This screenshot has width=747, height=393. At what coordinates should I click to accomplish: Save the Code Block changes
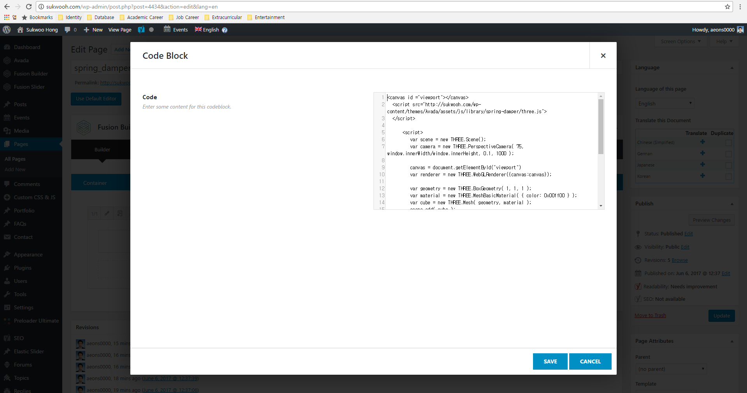(x=550, y=361)
